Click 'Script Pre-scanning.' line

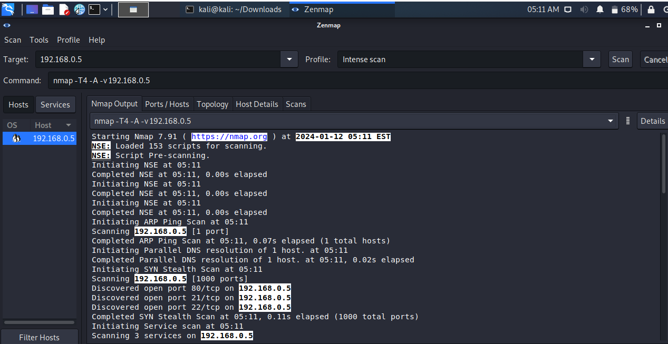pyautogui.click(x=151, y=155)
